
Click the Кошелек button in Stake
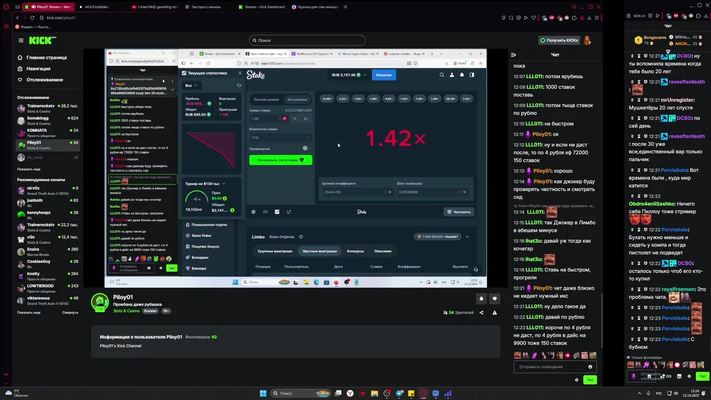384,74
